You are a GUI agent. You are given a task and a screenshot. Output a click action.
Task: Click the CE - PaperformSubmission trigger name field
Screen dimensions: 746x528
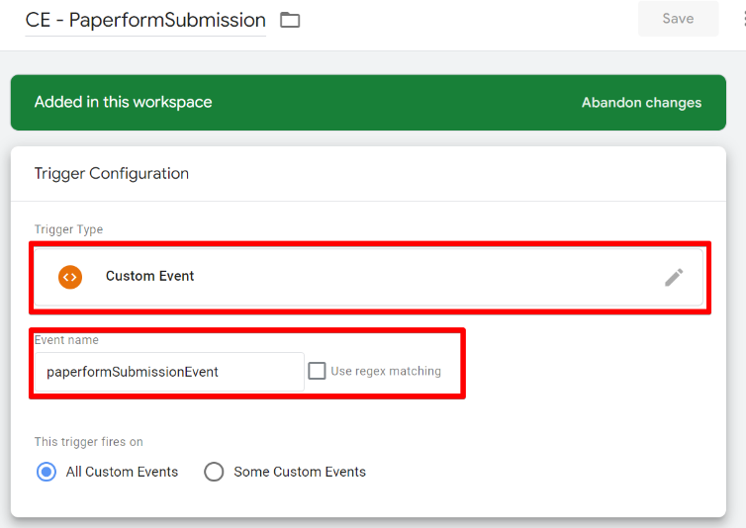[145, 20]
